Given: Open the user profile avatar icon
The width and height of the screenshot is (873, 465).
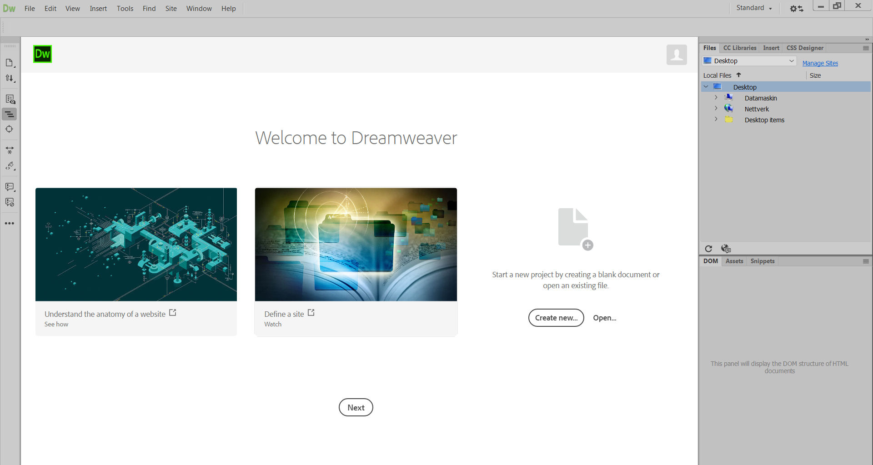Looking at the screenshot, I should click(x=677, y=55).
